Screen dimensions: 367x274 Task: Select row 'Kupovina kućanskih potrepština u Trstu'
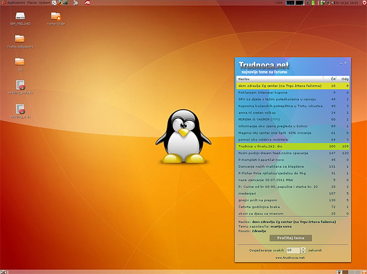coord(293,106)
